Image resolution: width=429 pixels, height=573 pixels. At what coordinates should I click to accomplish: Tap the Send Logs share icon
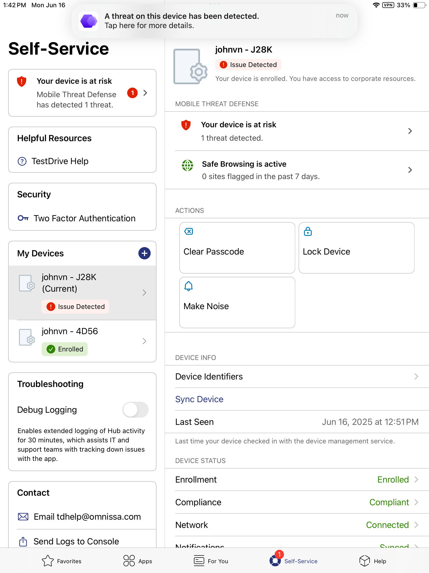pos(23,541)
